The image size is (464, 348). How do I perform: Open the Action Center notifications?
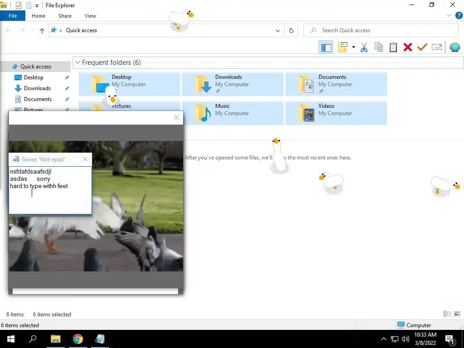[x=449, y=339]
